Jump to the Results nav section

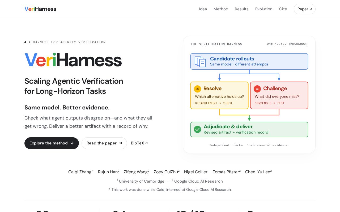tap(242, 9)
